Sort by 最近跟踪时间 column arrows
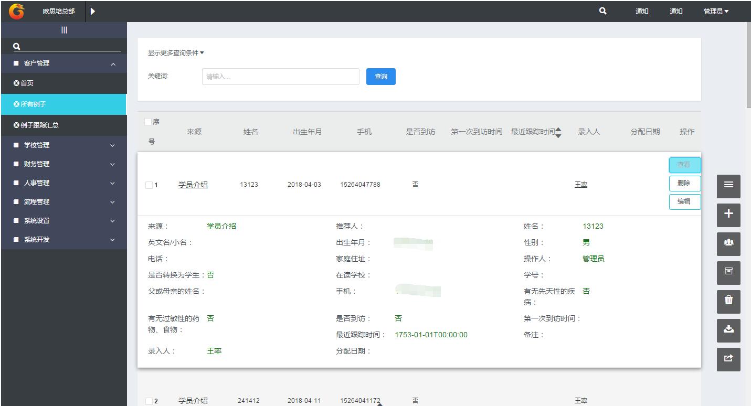This screenshot has width=751, height=406. [558, 132]
